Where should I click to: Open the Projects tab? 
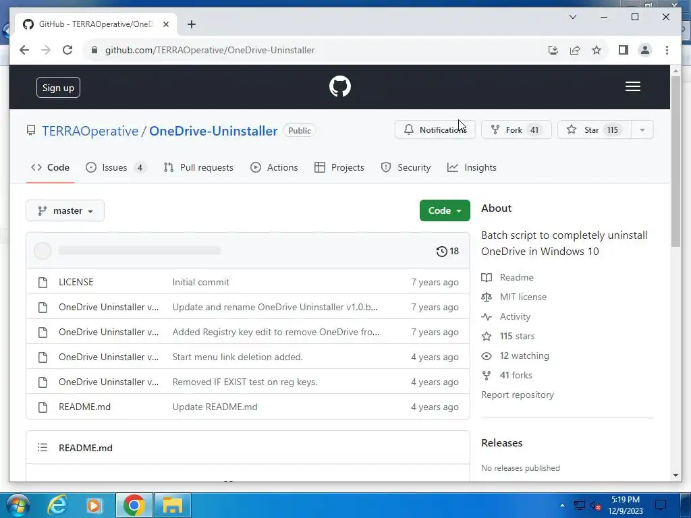(x=339, y=167)
